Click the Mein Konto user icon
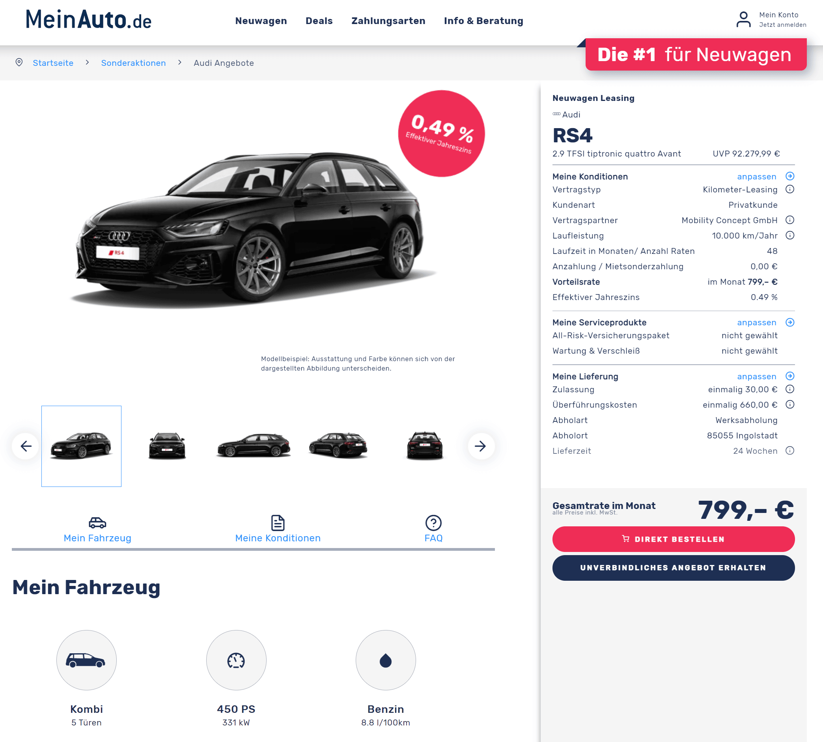Image resolution: width=823 pixels, height=742 pixels. [743, 19]
